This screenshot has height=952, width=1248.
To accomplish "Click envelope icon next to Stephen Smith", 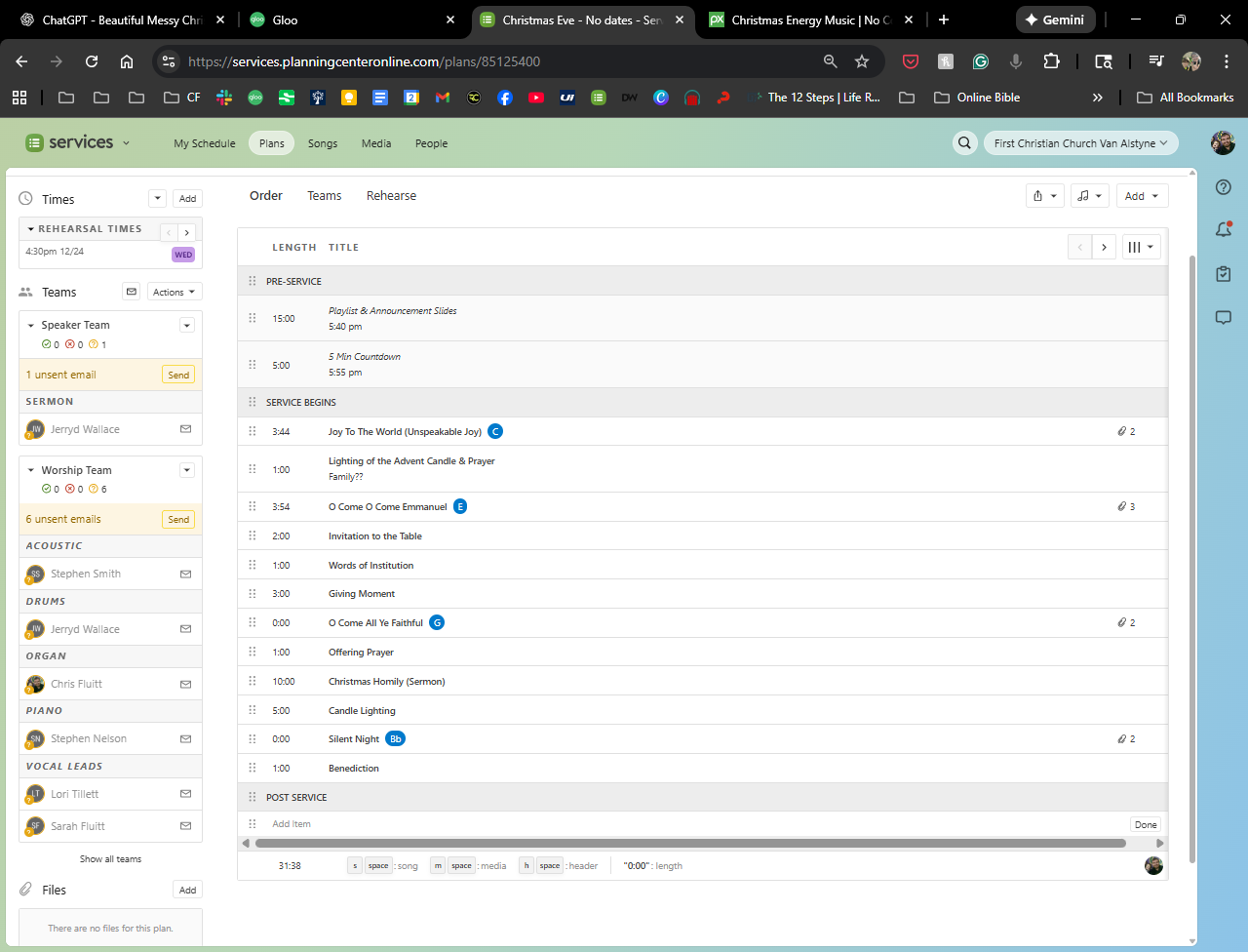I will [x=185, y=575].
